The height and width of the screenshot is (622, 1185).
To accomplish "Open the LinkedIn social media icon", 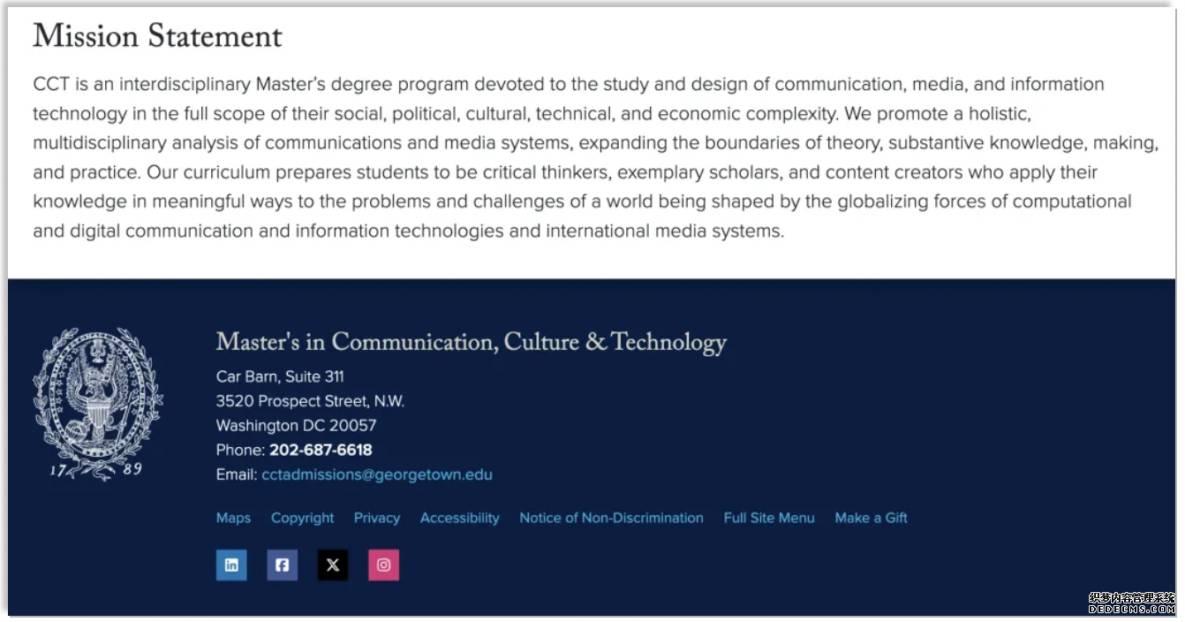I will (231, 565).
